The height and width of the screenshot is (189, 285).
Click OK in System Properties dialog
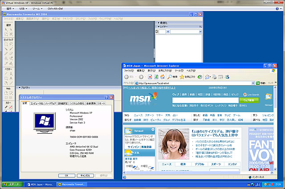(66, 176)
